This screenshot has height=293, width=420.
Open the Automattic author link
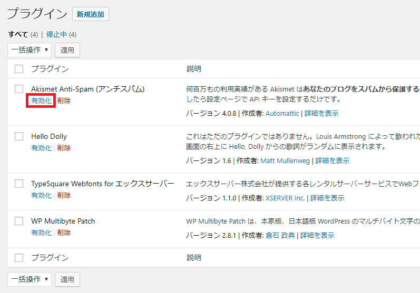tap(282, 114)
